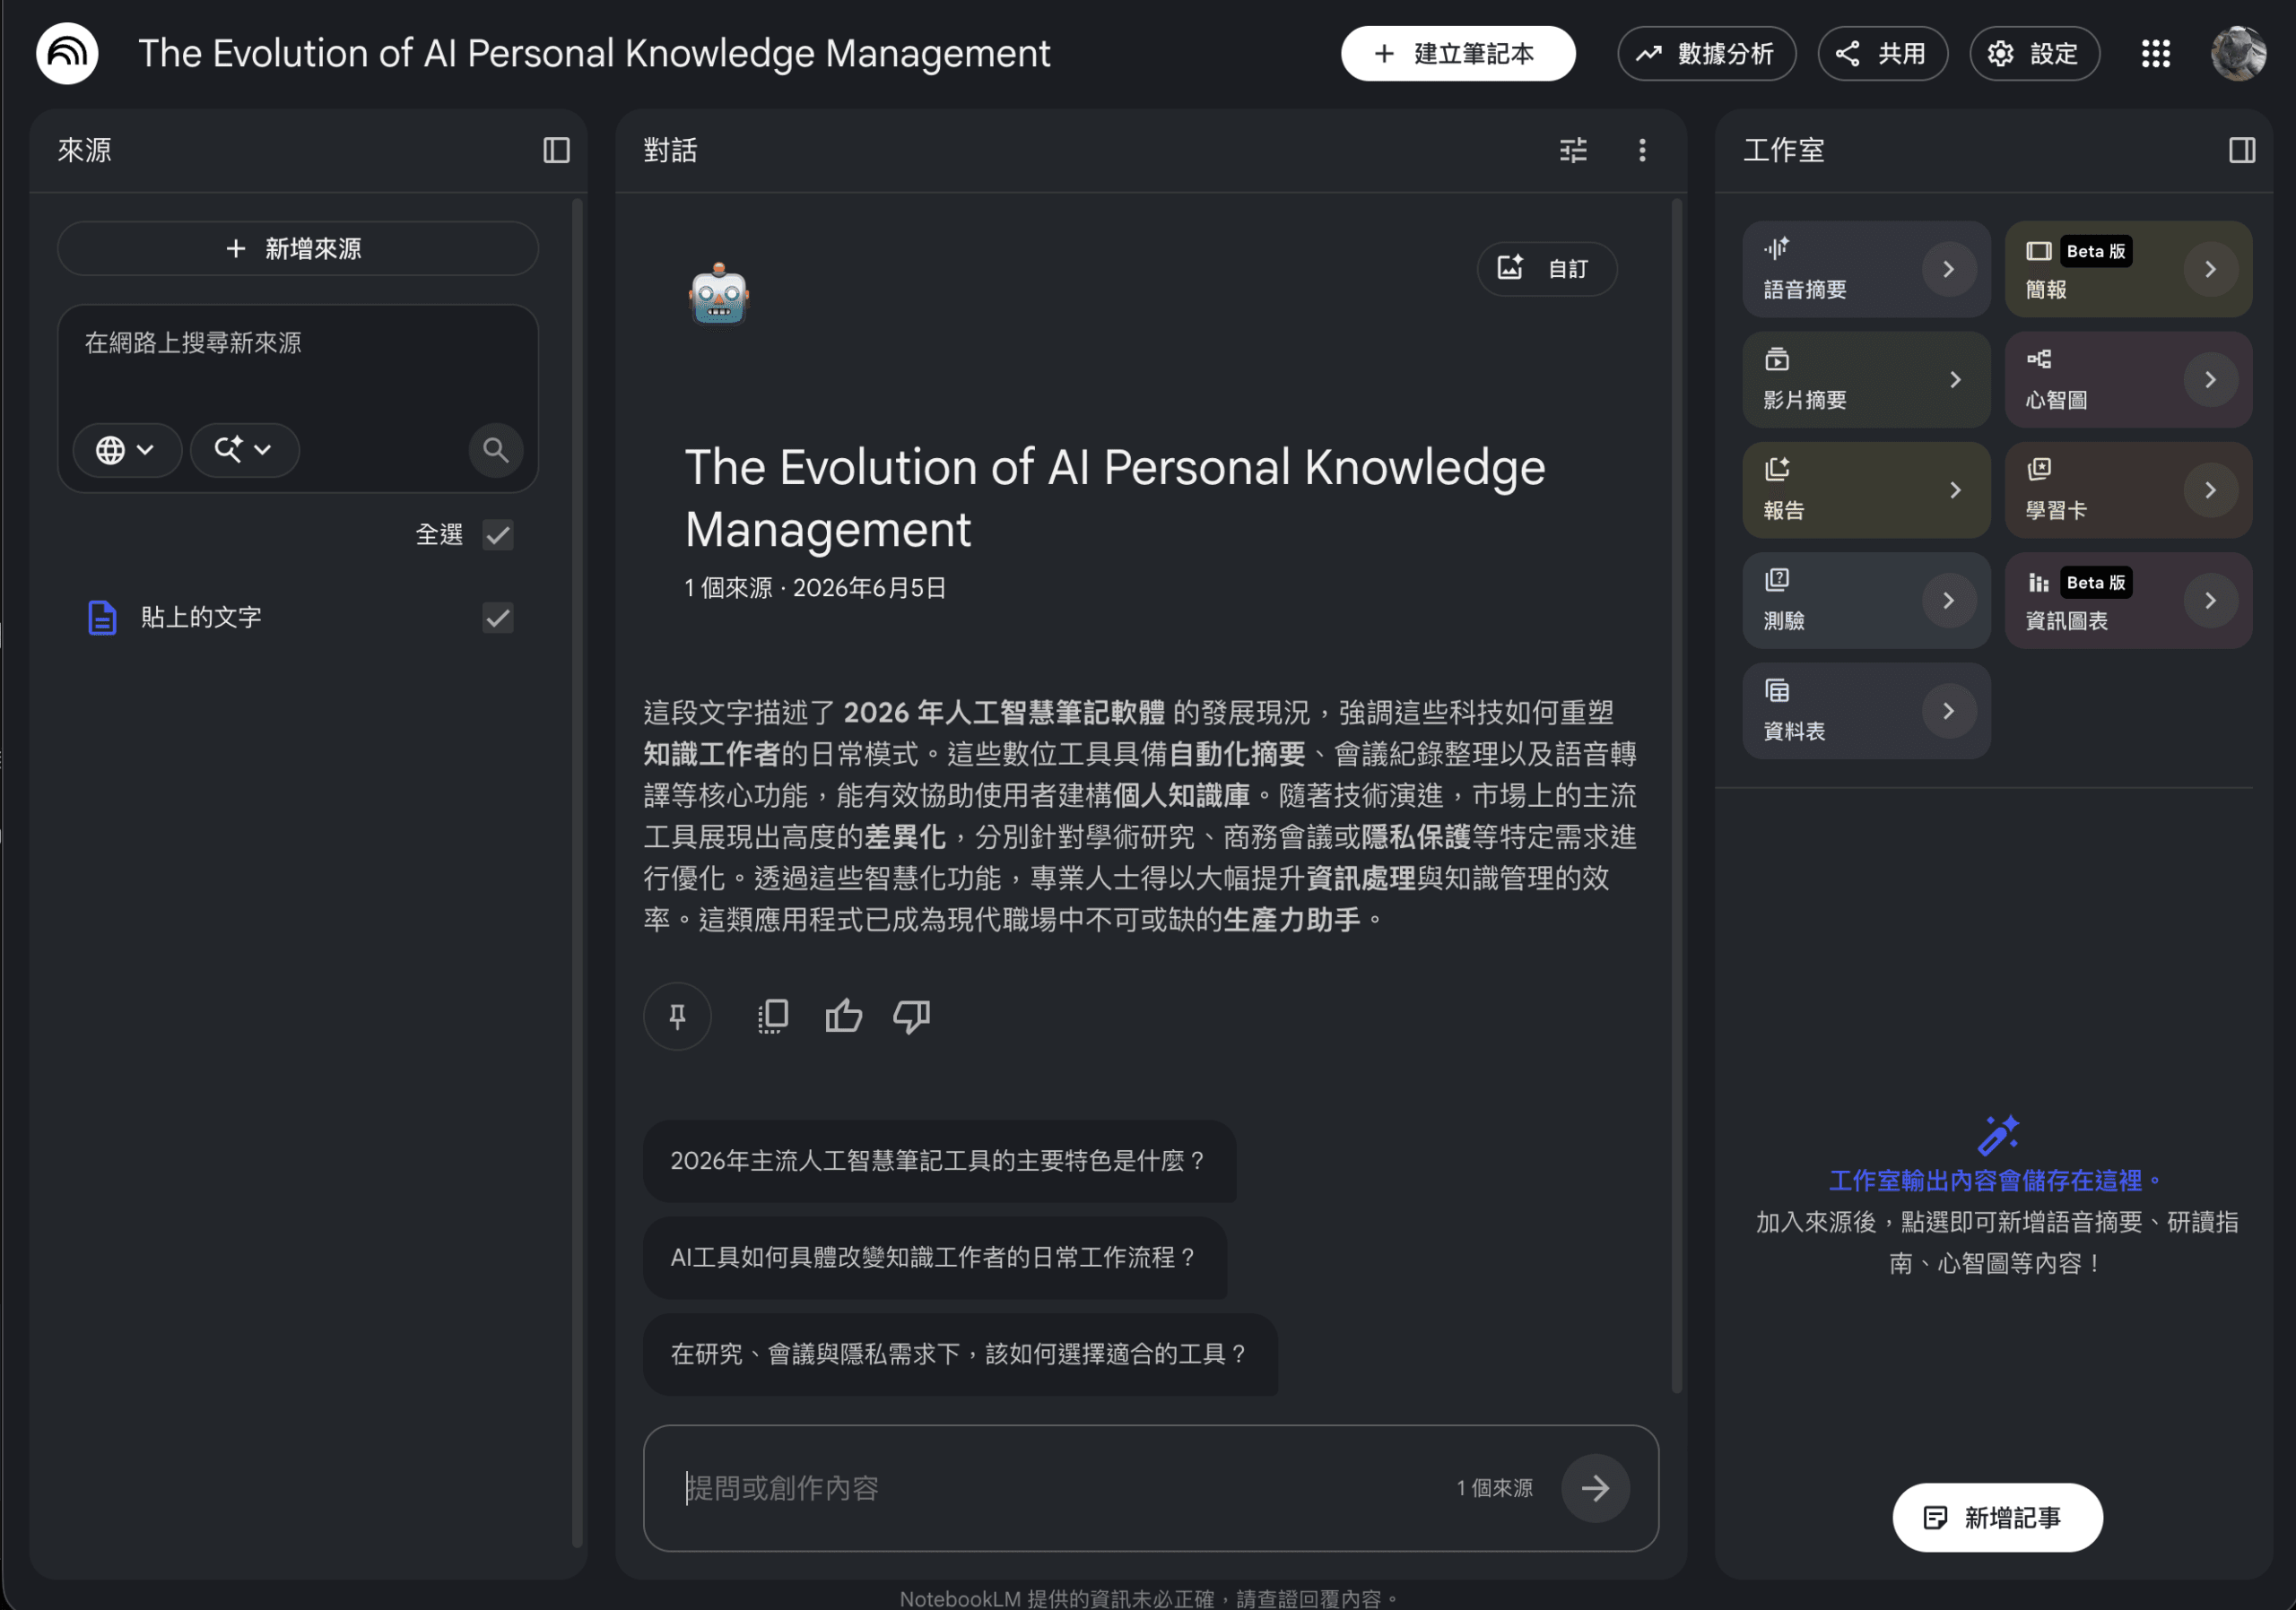Open 數據分析 analytics
Viewport: 2296px width, 1610px height.
(1706, 53)
